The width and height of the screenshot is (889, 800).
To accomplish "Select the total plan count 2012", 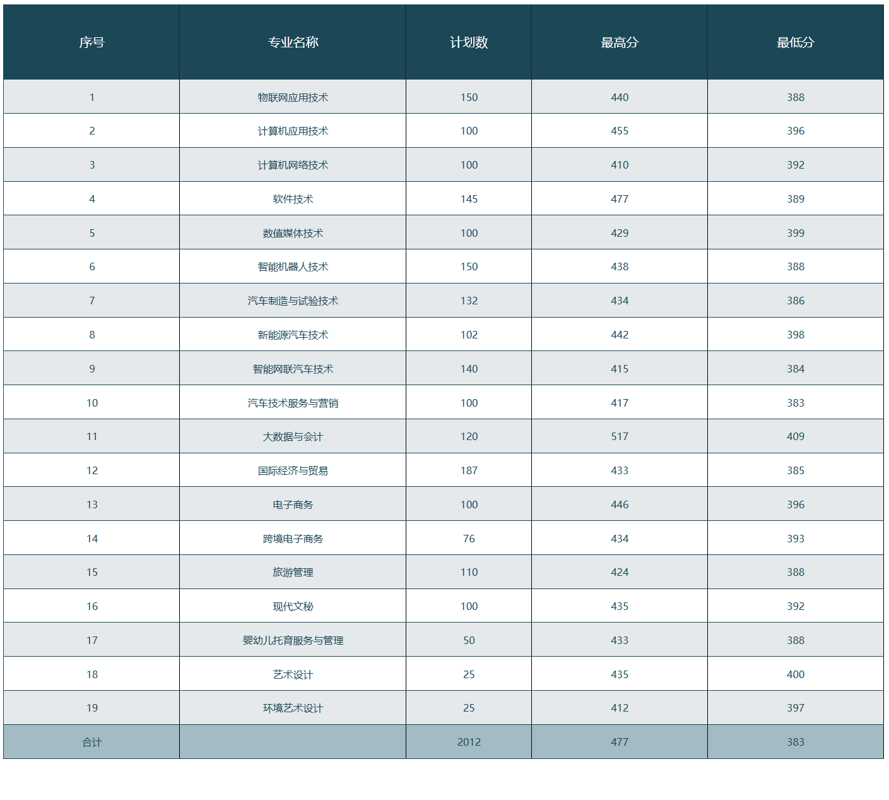I will pos(469,742).
